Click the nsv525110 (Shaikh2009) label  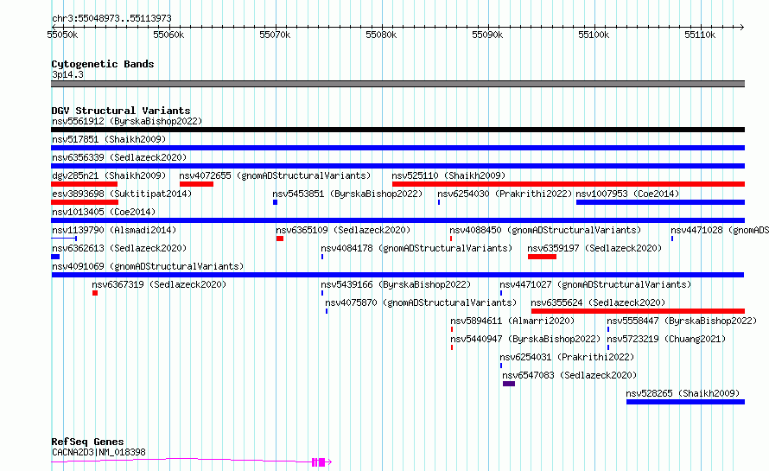(448, 175)
